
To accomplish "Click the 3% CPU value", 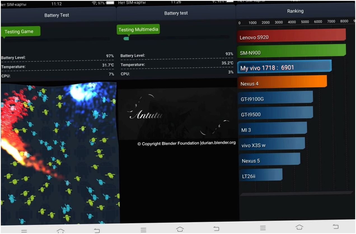I will point(231,72).
